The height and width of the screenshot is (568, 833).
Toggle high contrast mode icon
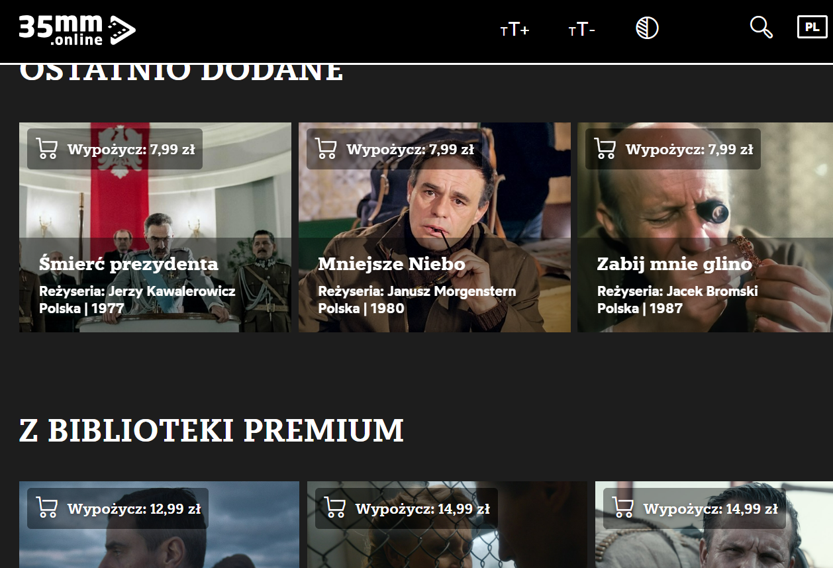click(647, 28)
